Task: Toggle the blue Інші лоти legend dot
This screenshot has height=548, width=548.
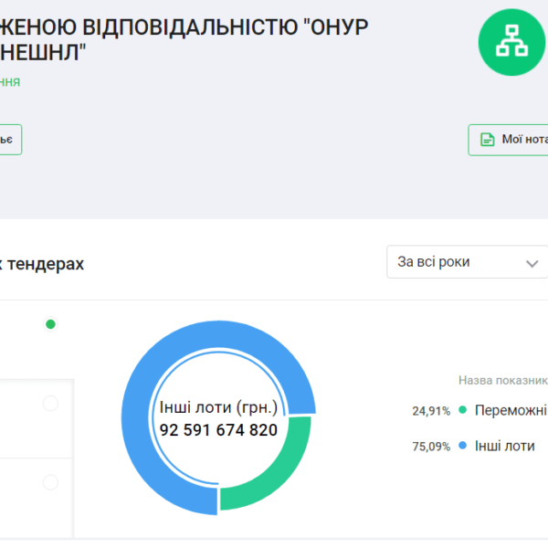Action: point(462,446)
